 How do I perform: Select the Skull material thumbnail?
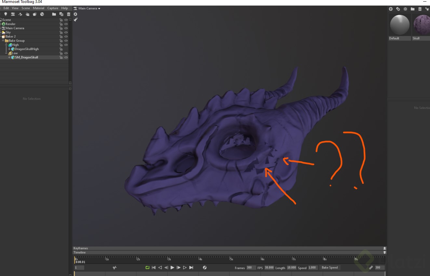[x=421, y=25]
